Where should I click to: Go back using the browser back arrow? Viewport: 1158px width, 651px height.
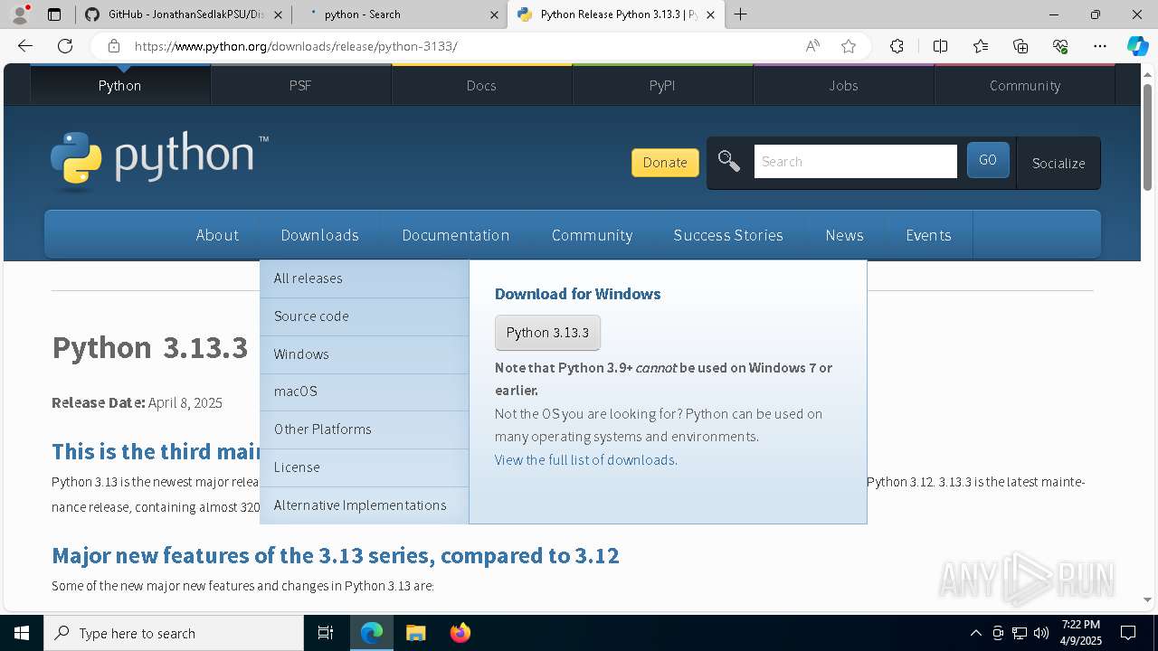(25, 46)
